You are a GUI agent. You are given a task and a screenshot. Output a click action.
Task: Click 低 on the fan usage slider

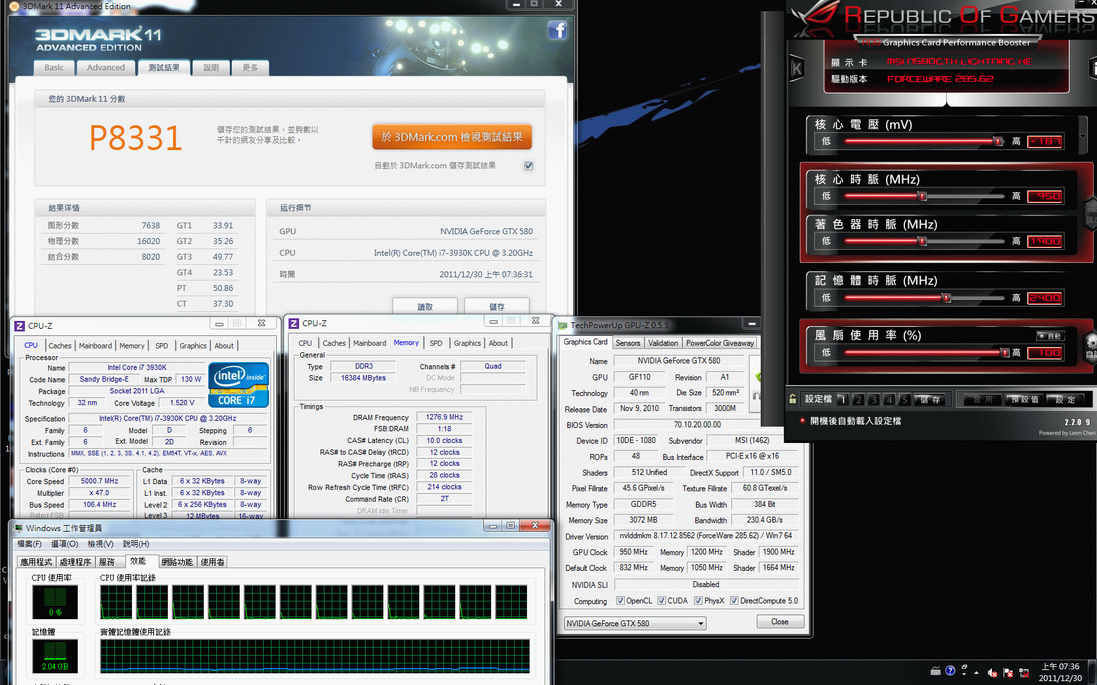(826, 353)
